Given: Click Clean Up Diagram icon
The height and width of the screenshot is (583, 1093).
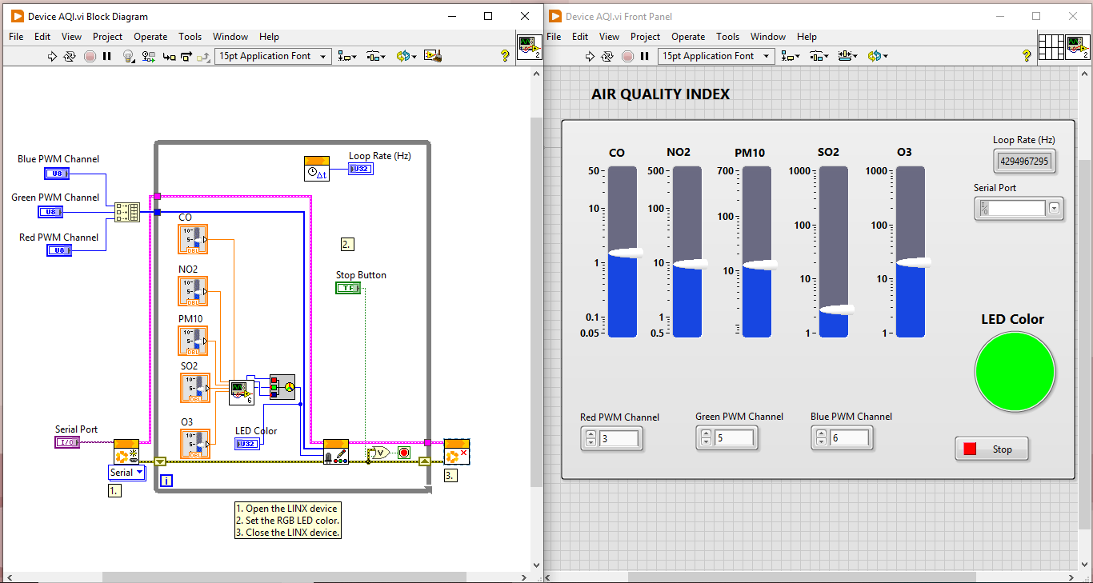Looking at the screenshot, I should (x=433, y=56).
